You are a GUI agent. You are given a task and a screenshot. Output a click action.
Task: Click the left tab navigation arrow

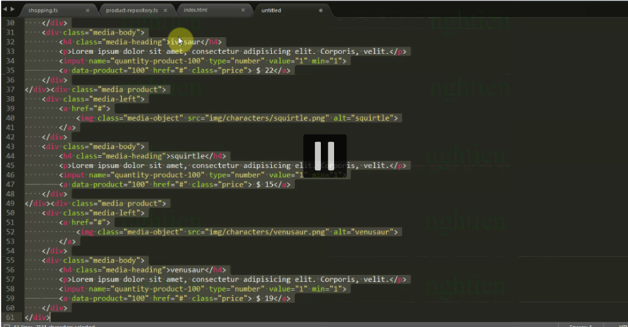tap(5, 10)
